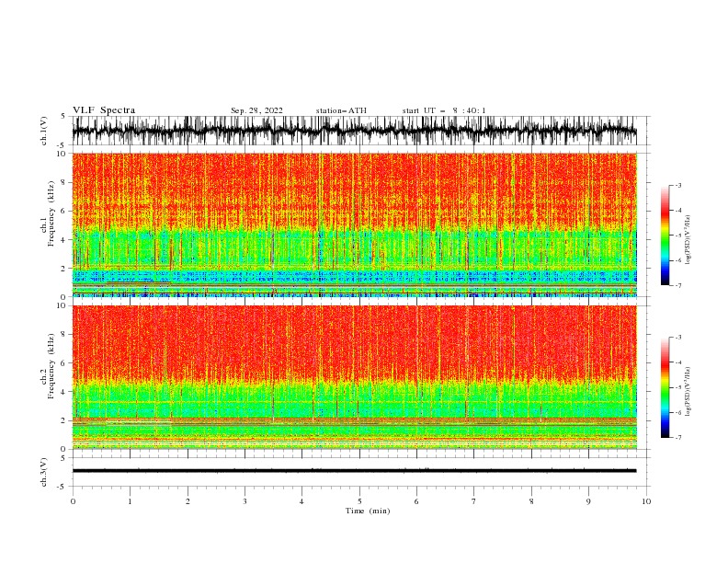The height and width of the screenshot is (563, 728).
Task: Click the ch.2 colorbar log(PSD) label
Action: coord(688,391)
